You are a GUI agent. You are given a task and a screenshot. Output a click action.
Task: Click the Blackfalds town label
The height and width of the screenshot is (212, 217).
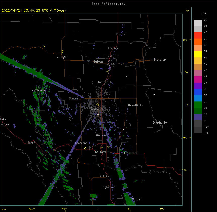111,56
